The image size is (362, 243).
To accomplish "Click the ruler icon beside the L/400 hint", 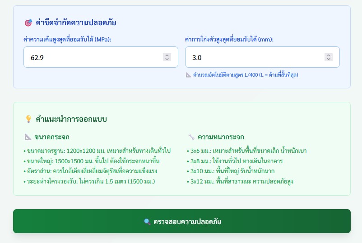I will pyautogui.click(x=188, y=75).
